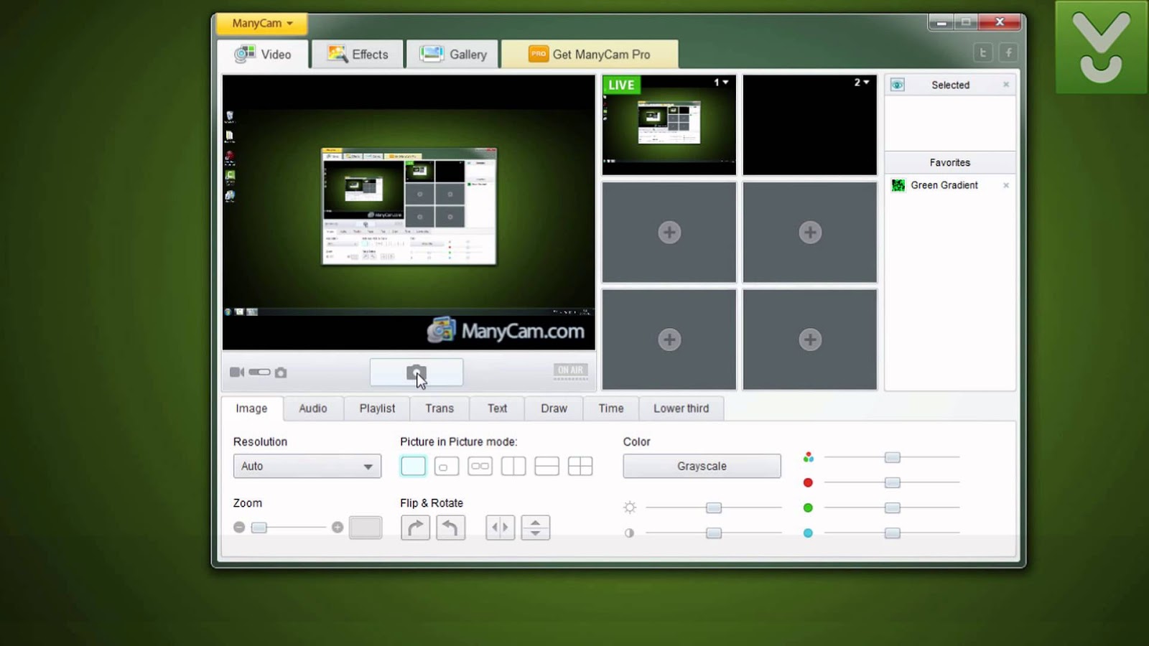Switch to the Effects tab
1149x646 pixels.
[x=357, y=54]
